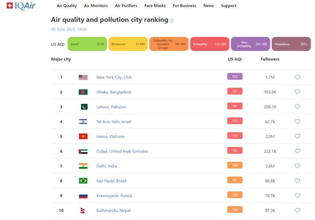
Task: Favorite Krasnoyarsk, Russia with heart icon
Action: (297, 196)
